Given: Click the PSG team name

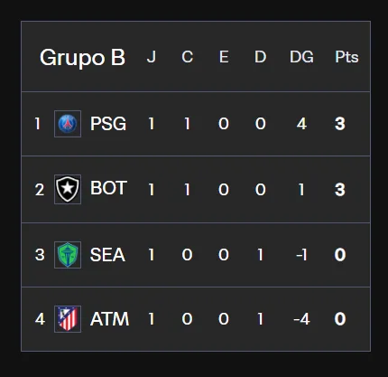Looking at the screenshot, I should tap(108, 124).
